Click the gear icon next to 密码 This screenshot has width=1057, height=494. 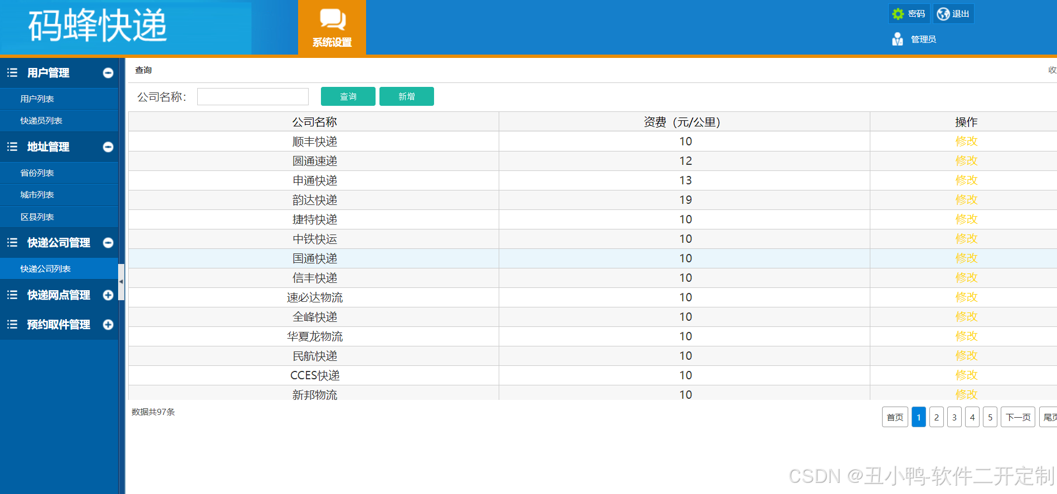point(898,14)
